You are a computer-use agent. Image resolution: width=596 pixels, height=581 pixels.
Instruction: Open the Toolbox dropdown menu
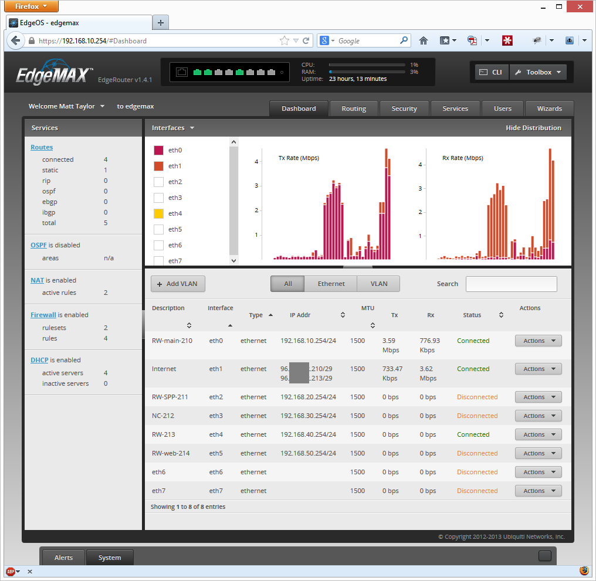(x=538, y=72)
